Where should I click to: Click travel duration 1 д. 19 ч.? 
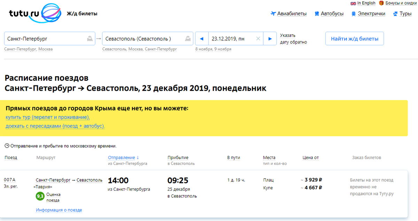coord(236,180)
